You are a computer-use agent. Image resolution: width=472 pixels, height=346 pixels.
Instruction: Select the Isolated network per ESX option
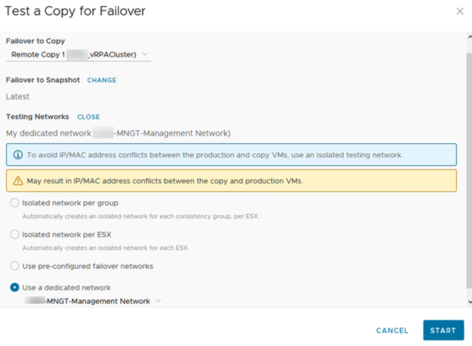15,234
